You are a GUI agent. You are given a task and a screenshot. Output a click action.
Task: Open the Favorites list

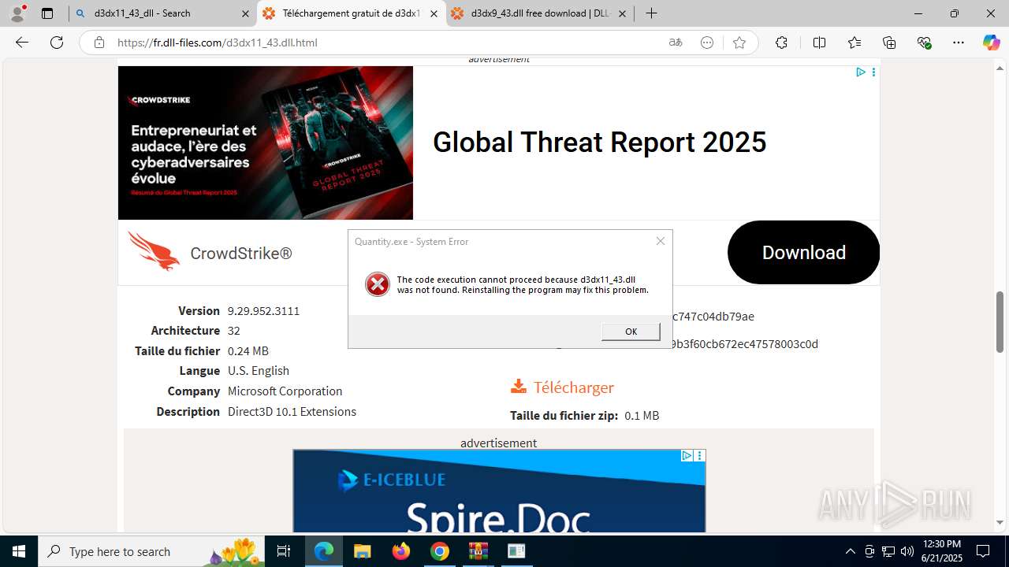click(x=854, y=43)
